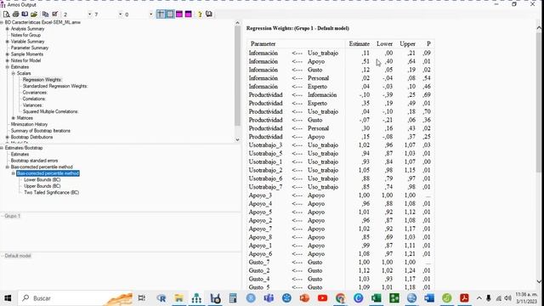This screenshot has width=544, height=306.
Task: Click Apoyo_3 row parameter name
Action: (260, 195)
